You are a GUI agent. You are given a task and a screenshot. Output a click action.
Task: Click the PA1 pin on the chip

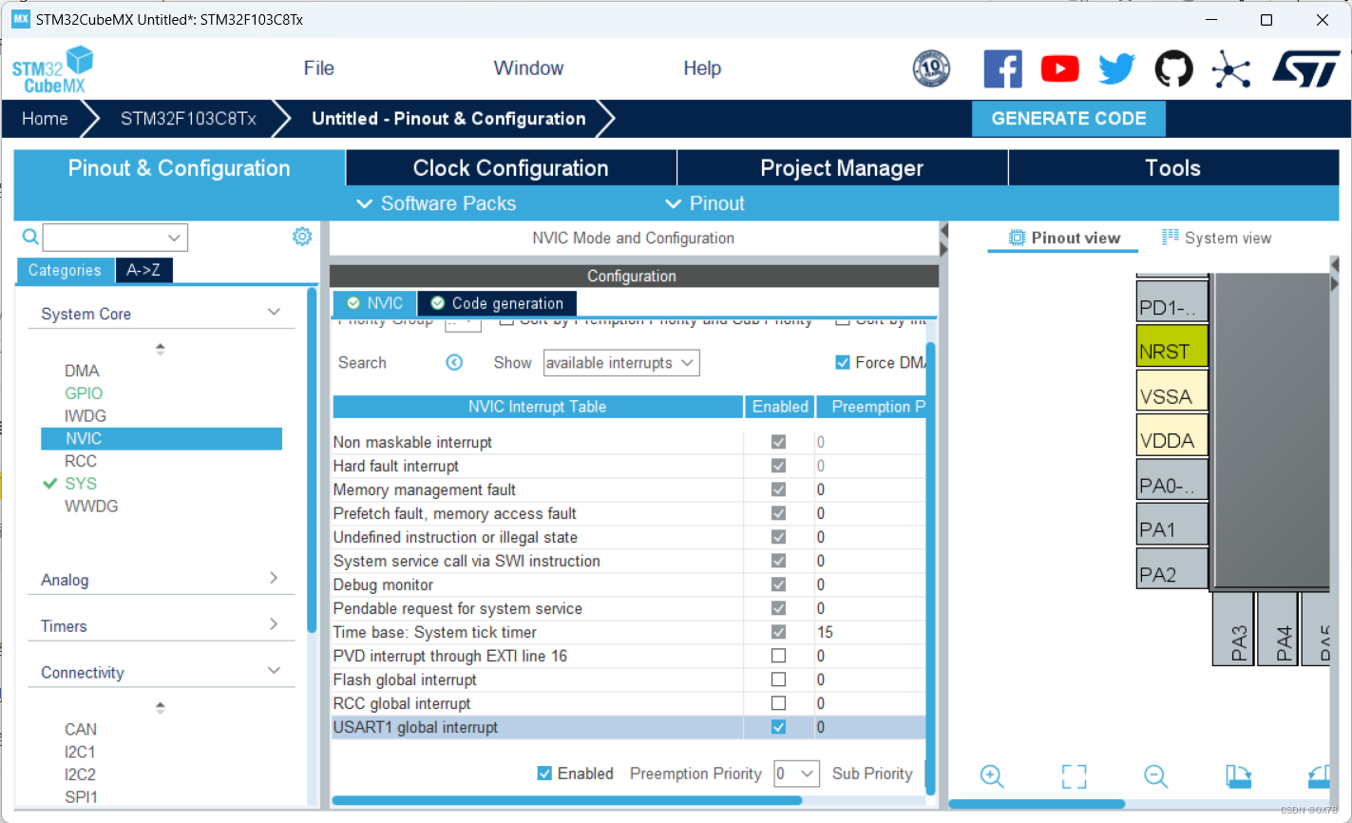pyautogui.click(x=1172, y=524)
